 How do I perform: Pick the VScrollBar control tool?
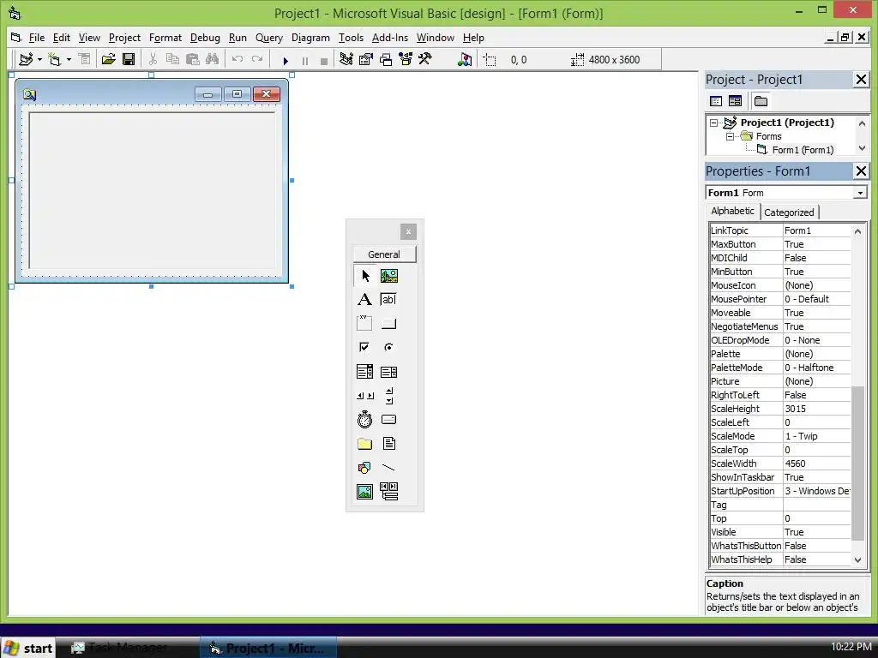pyautogui.click(x=389, y=396)
